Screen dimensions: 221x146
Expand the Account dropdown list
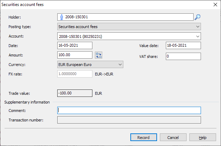197,36
